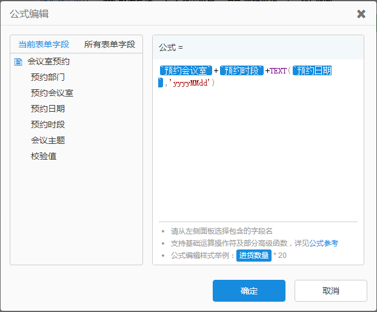The width and height of the screenshot is (377, 312).
Task: Click the document icon beside 会议室预约
Action: click(x=18, y=61)
